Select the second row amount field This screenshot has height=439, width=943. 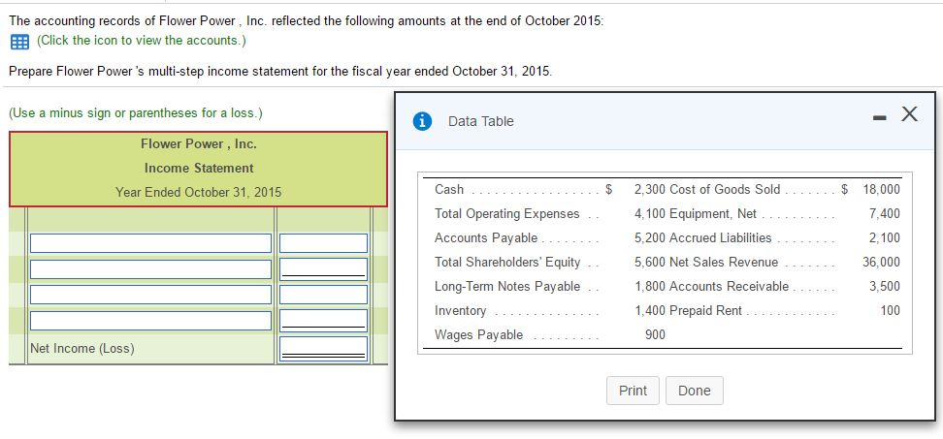tap(323, 269)
